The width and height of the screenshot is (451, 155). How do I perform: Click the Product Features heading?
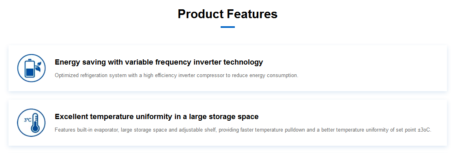[x=228, y=14]
